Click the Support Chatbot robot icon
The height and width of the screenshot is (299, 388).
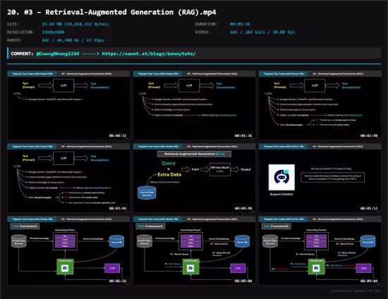click(281, 177)
